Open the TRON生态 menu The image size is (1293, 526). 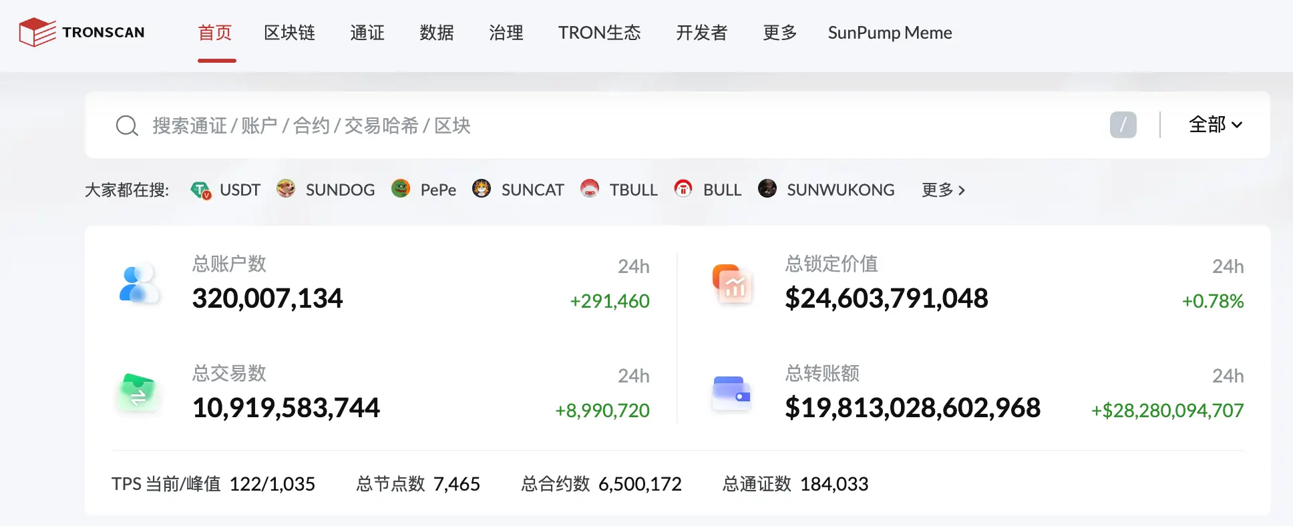coord(600,33)
